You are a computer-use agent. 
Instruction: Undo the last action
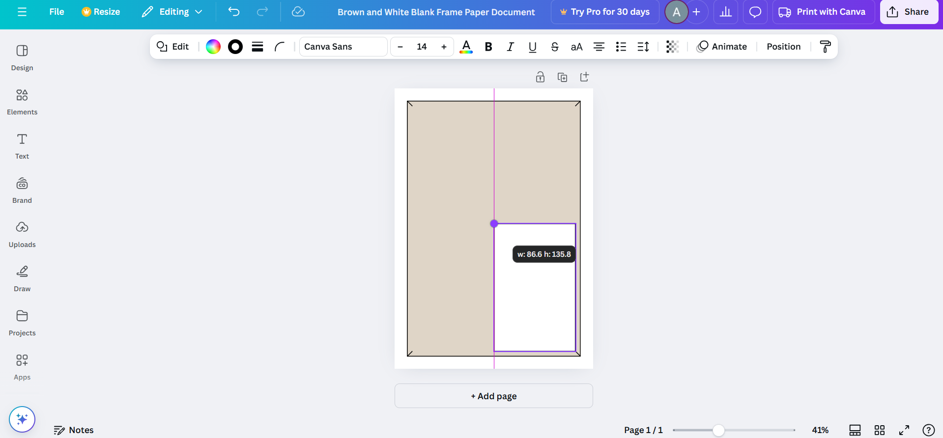(234, 12)
